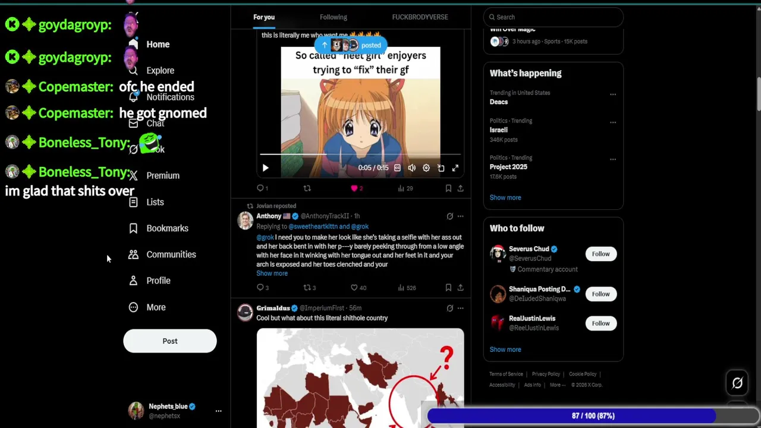Open Profile page
761x428 pixels.
coord(158,281)
